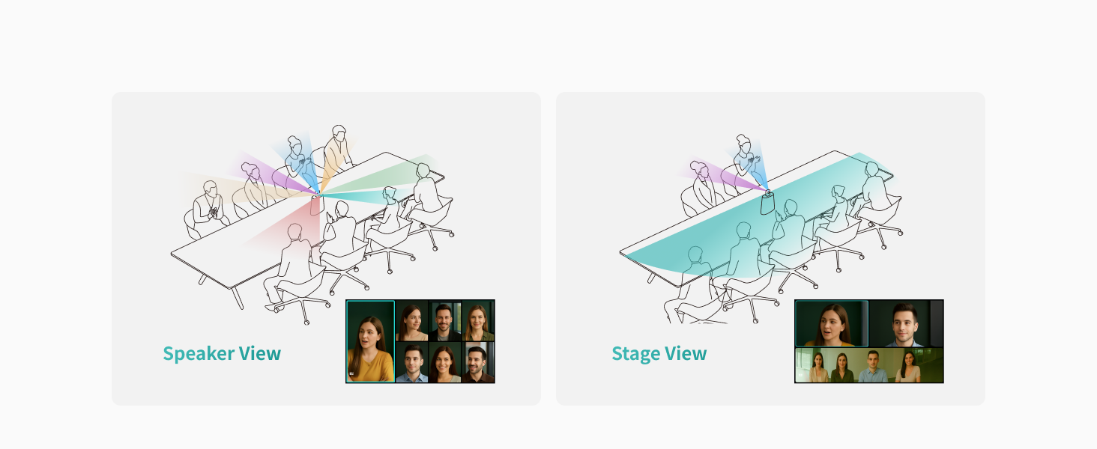Click the Stage View label

point(659,354)
